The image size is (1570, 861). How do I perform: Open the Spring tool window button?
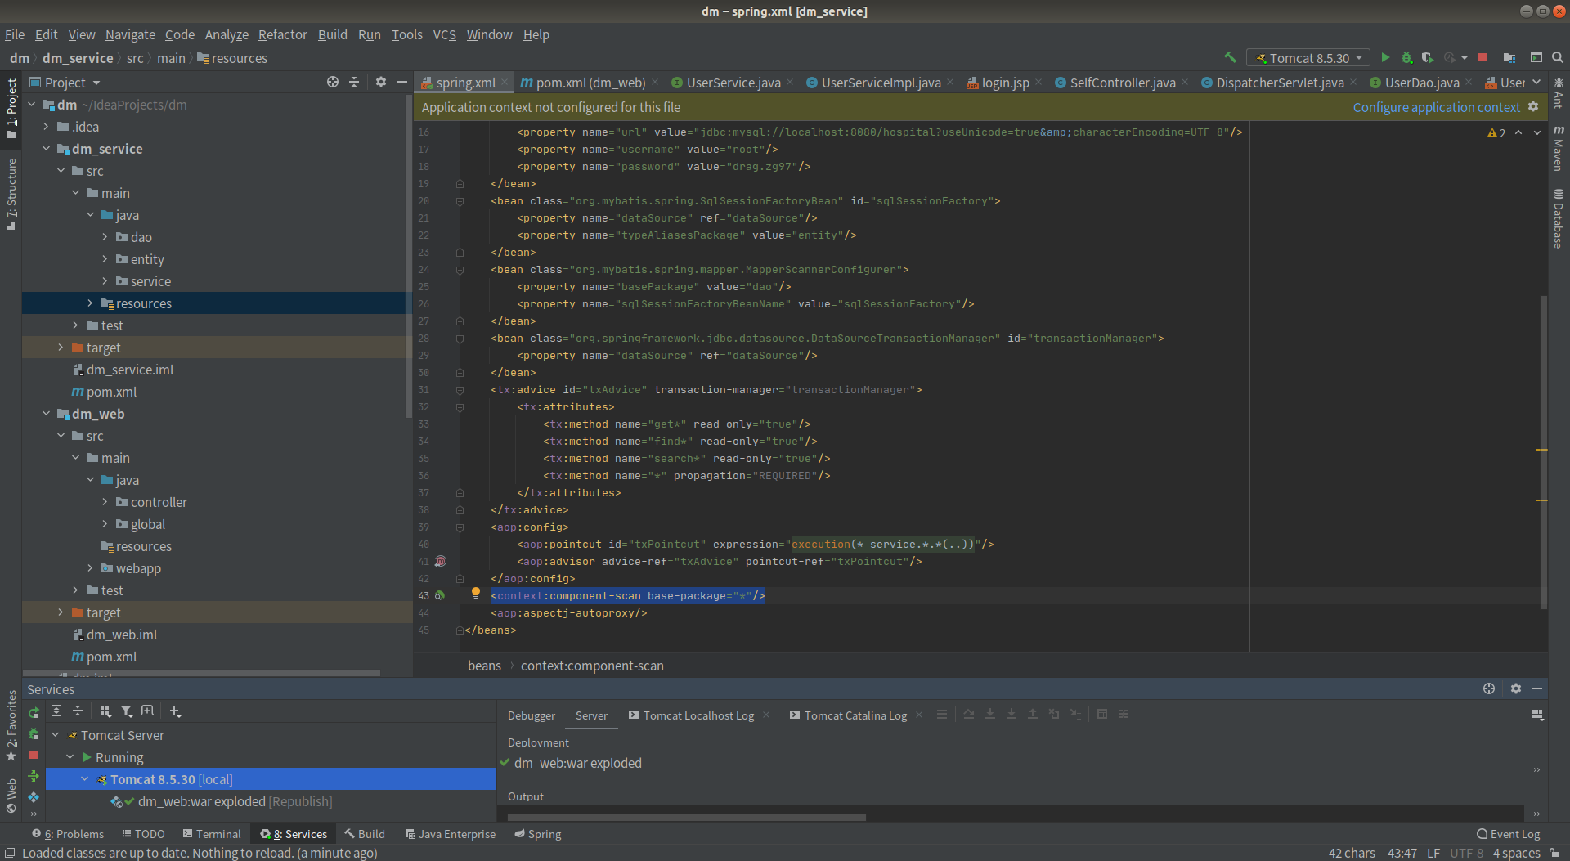pos(537,834)
